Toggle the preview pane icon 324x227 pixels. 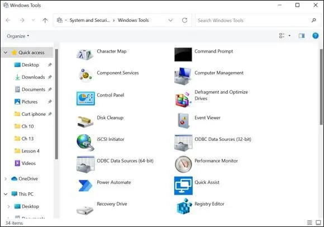[x=302, y=36]
